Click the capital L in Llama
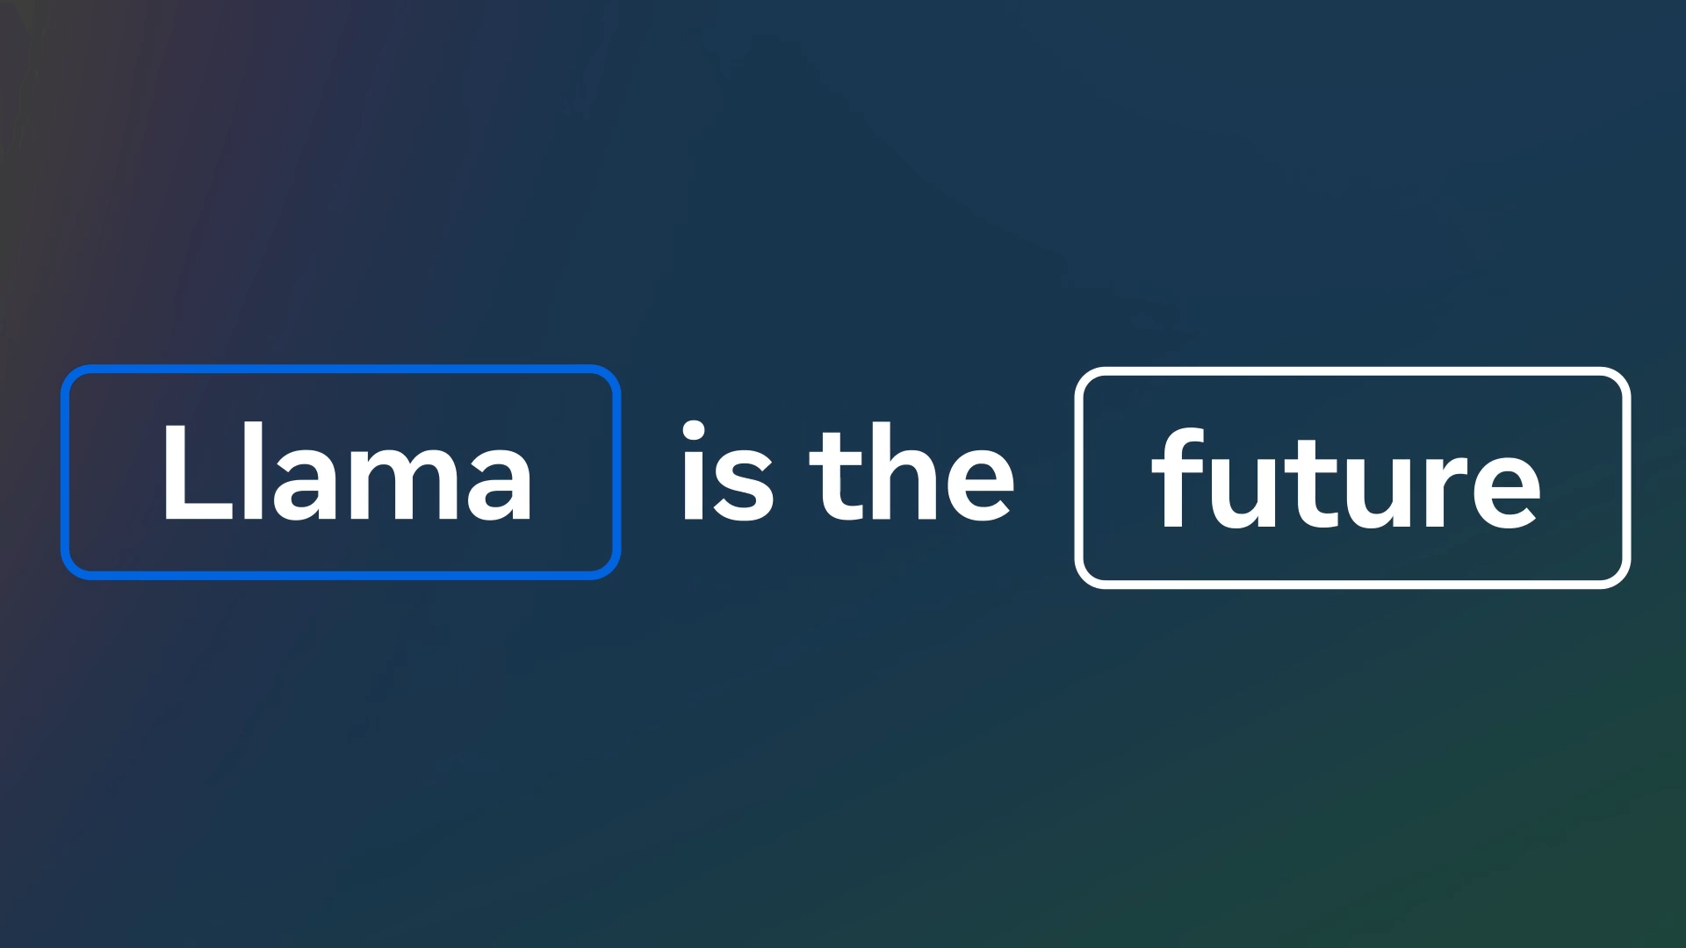Image resolution: width=1686 pixels, height=948 pixels. click(x=189, y=474)
